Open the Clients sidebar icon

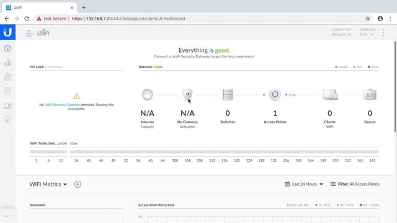[x=7, y=105]
